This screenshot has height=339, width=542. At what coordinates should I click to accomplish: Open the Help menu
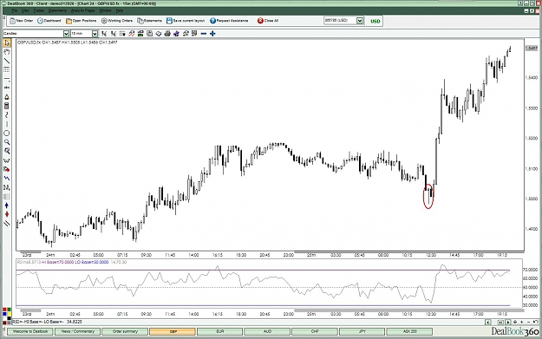(x=120, y=10)
